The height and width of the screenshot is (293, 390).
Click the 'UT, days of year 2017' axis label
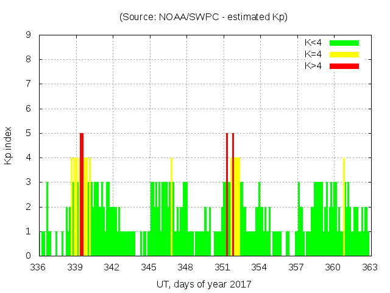point(204,284)
